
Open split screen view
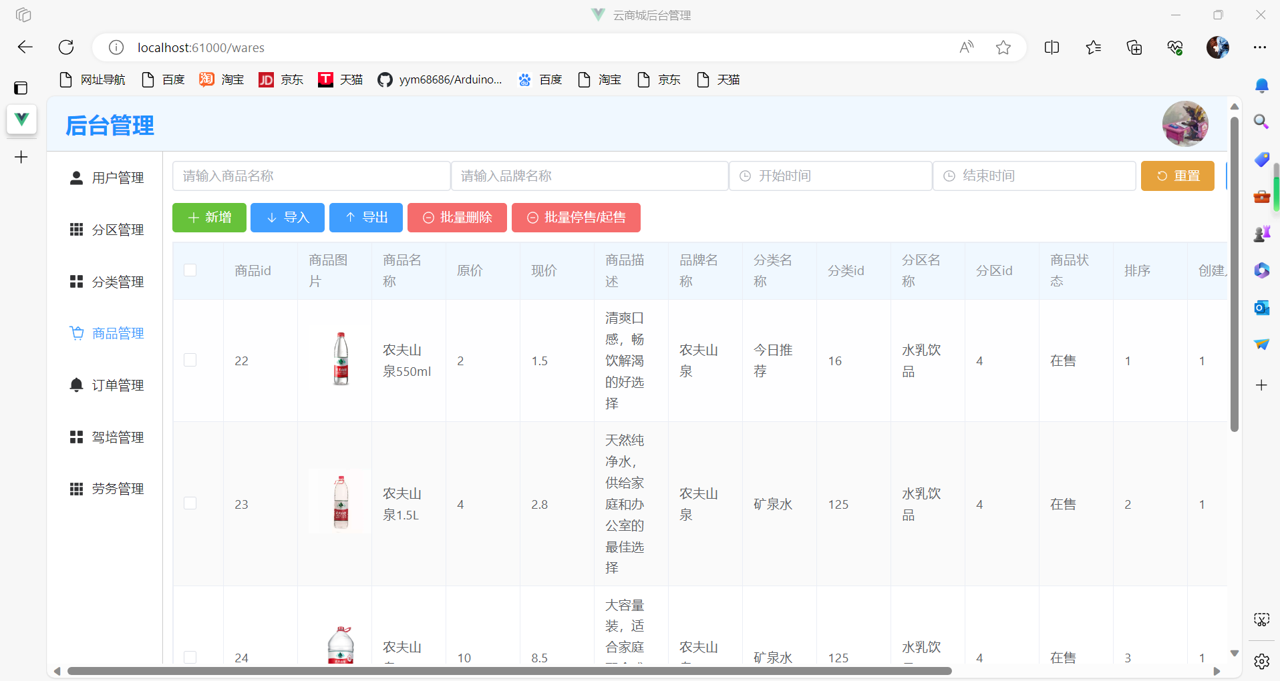(x=1052, y=47)
